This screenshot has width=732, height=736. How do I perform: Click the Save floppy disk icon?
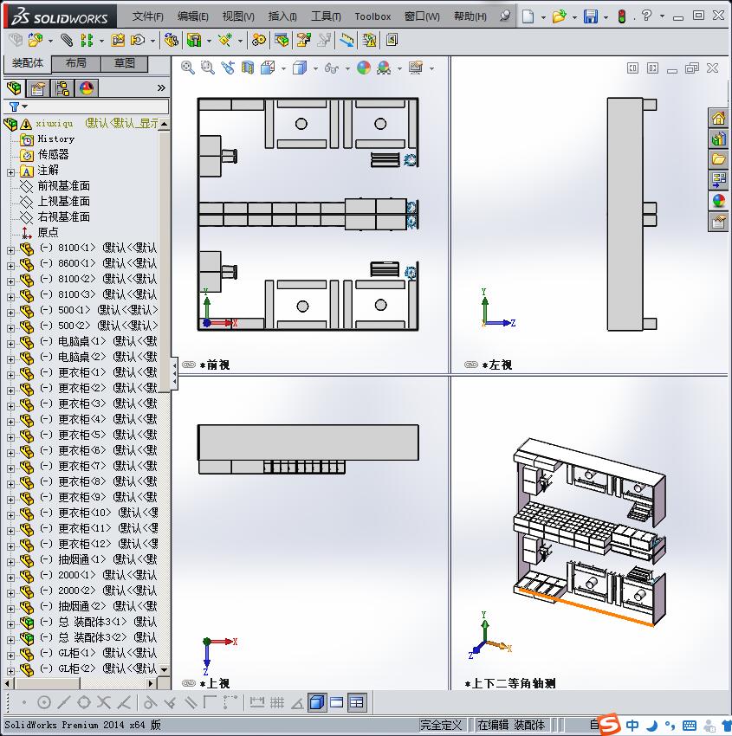591,16
